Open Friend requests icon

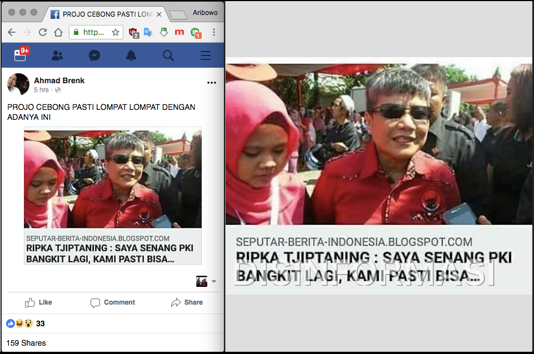pos(57,55)
